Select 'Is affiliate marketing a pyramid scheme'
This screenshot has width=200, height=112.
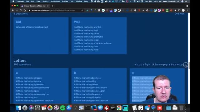[x=92, y=43]
